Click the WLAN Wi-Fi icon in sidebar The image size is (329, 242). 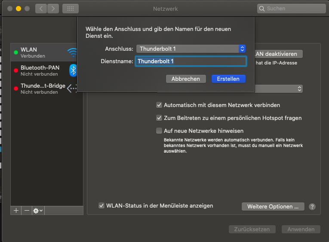[72, 53]
